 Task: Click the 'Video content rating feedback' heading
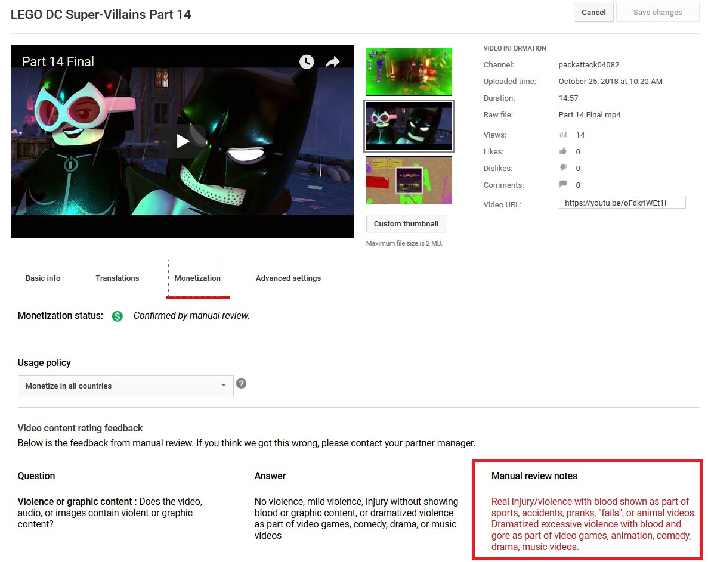click(80, 428)
